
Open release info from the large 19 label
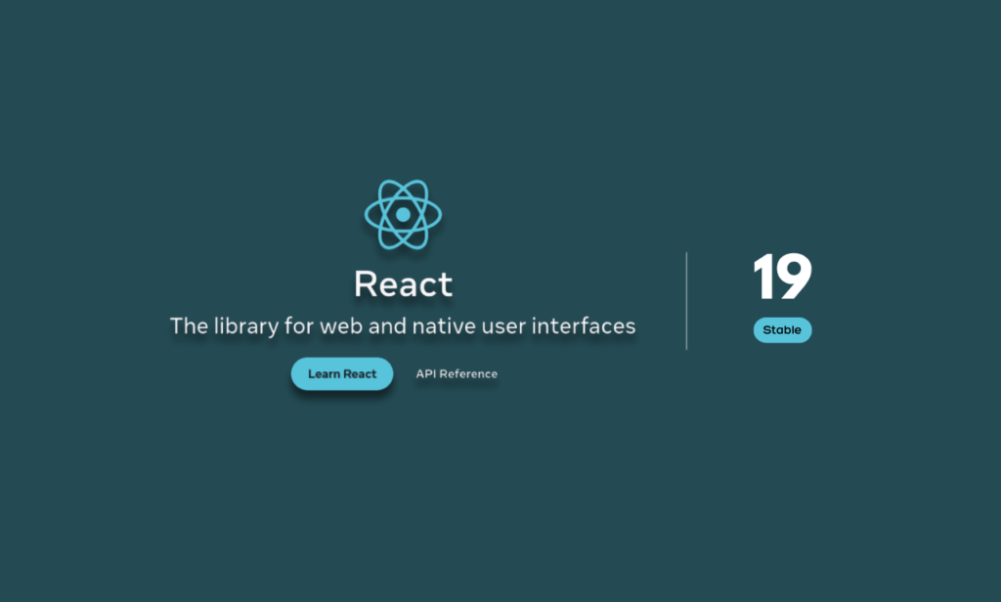coord(782,275)
